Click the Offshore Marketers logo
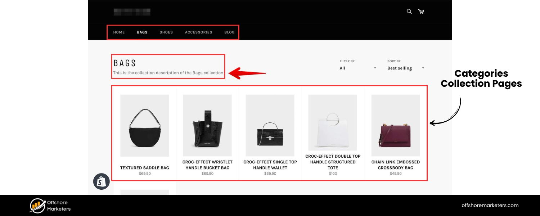This screenshot has height=216, width=540. pyautogui.click(x=50, y=206)
